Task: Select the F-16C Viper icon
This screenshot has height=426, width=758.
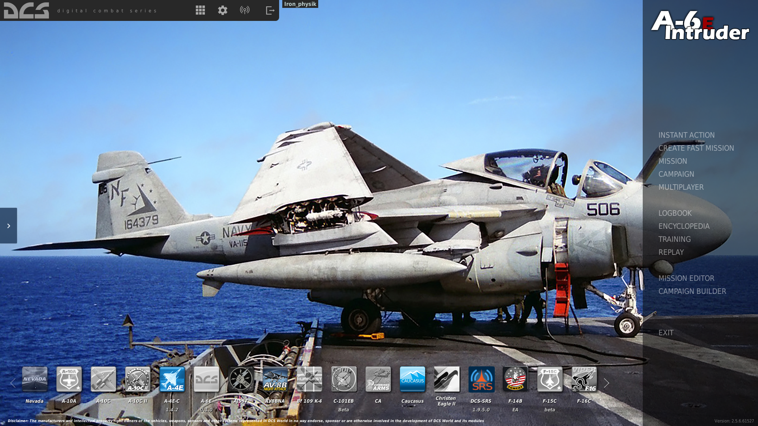Action: click(584, 379)
